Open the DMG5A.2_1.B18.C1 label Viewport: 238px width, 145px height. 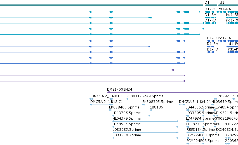click(x=107, y=102)
